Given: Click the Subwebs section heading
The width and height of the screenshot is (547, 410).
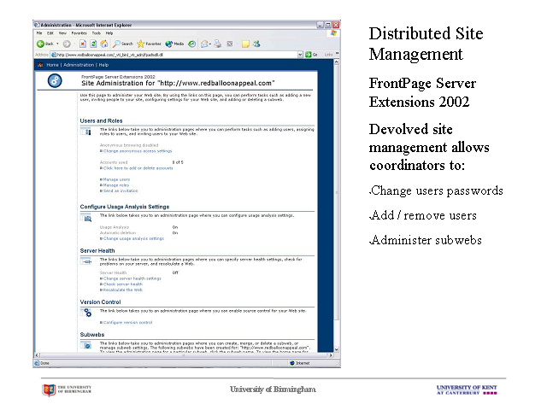Looking at the screenshot, I should [x=92, y=335].
